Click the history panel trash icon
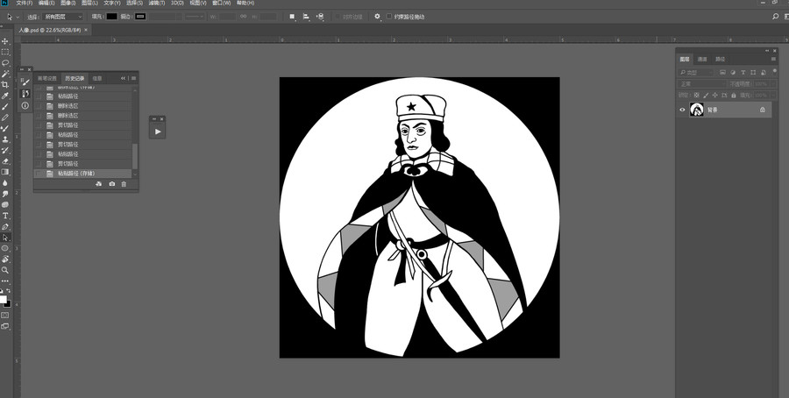The image size is (789, 398). click(x=124, y=184)
